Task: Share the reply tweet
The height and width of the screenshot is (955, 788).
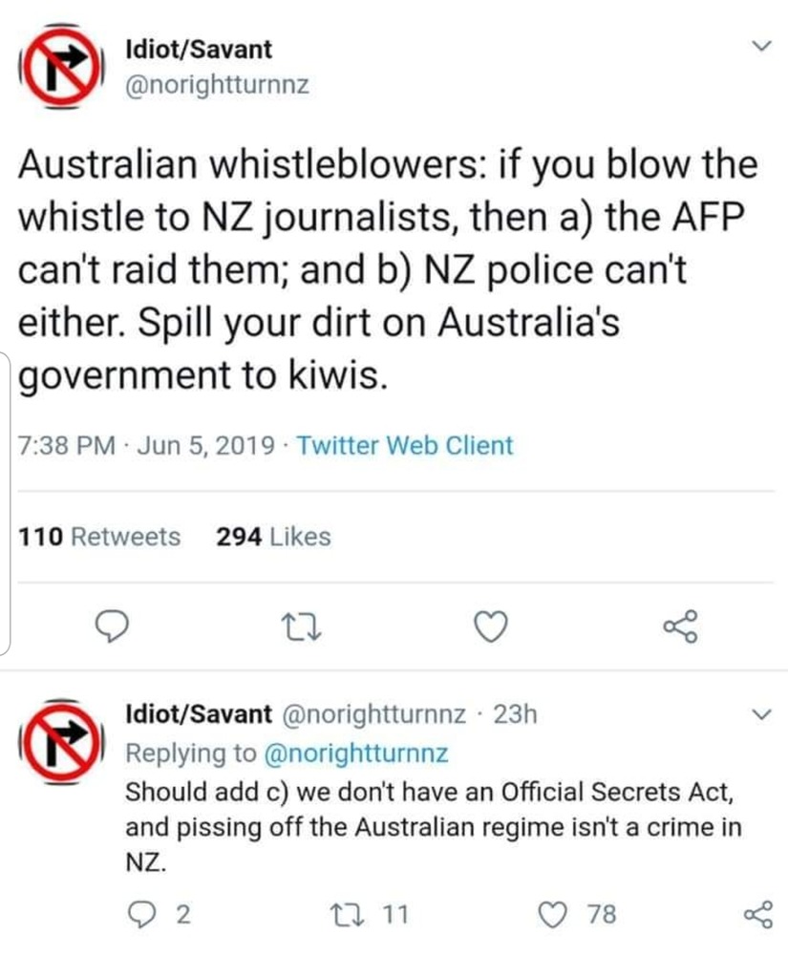Action: 755,915
